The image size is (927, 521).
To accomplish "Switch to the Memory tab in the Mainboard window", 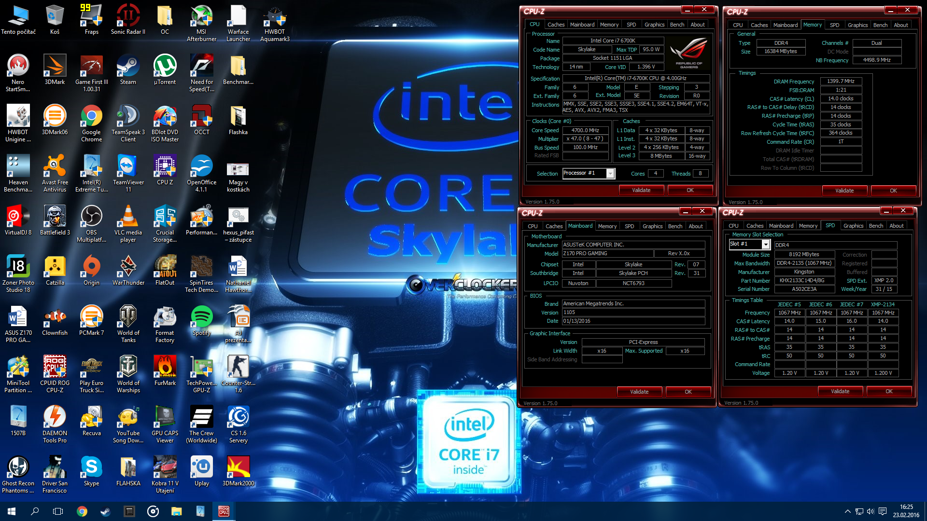I will pos(607,226).
